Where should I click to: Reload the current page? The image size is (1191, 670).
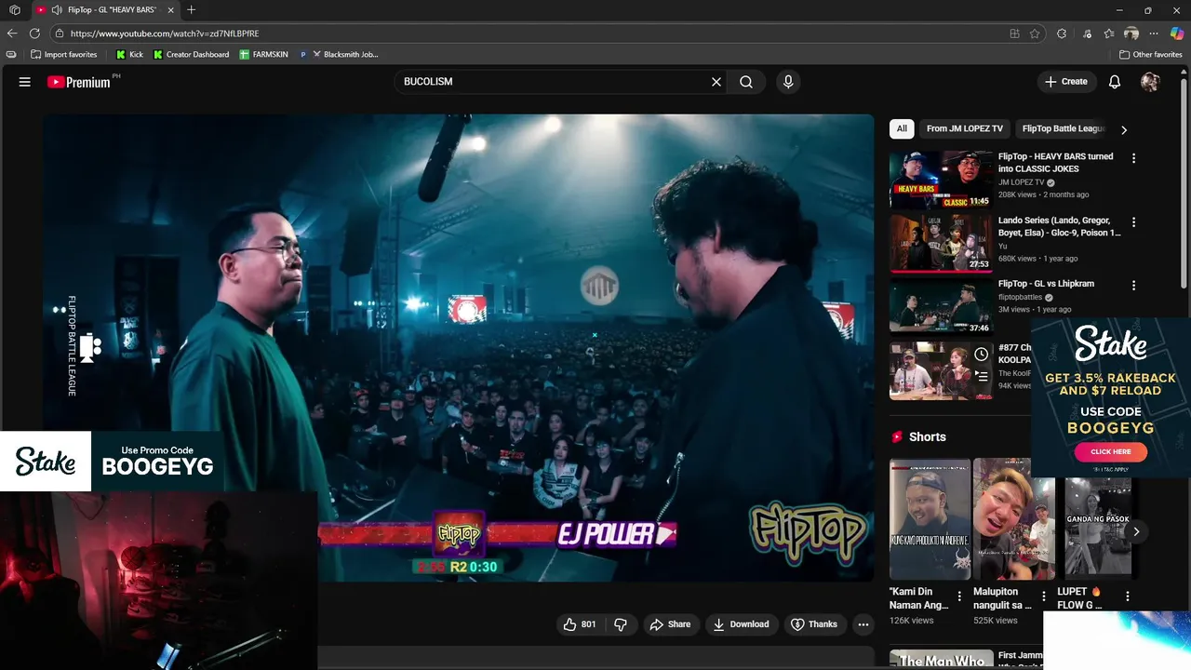pyautogui.click(x=35, y=33)
